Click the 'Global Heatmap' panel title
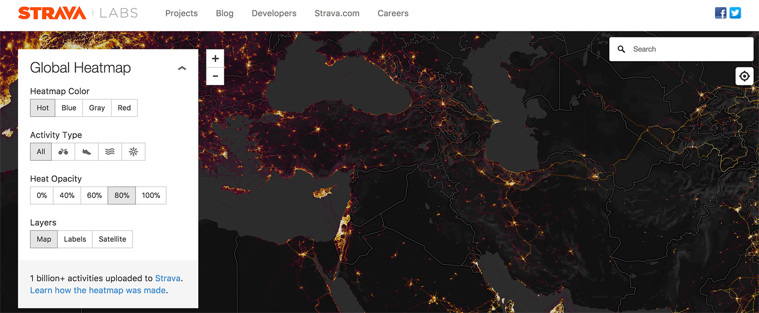 tap(81, 68)
